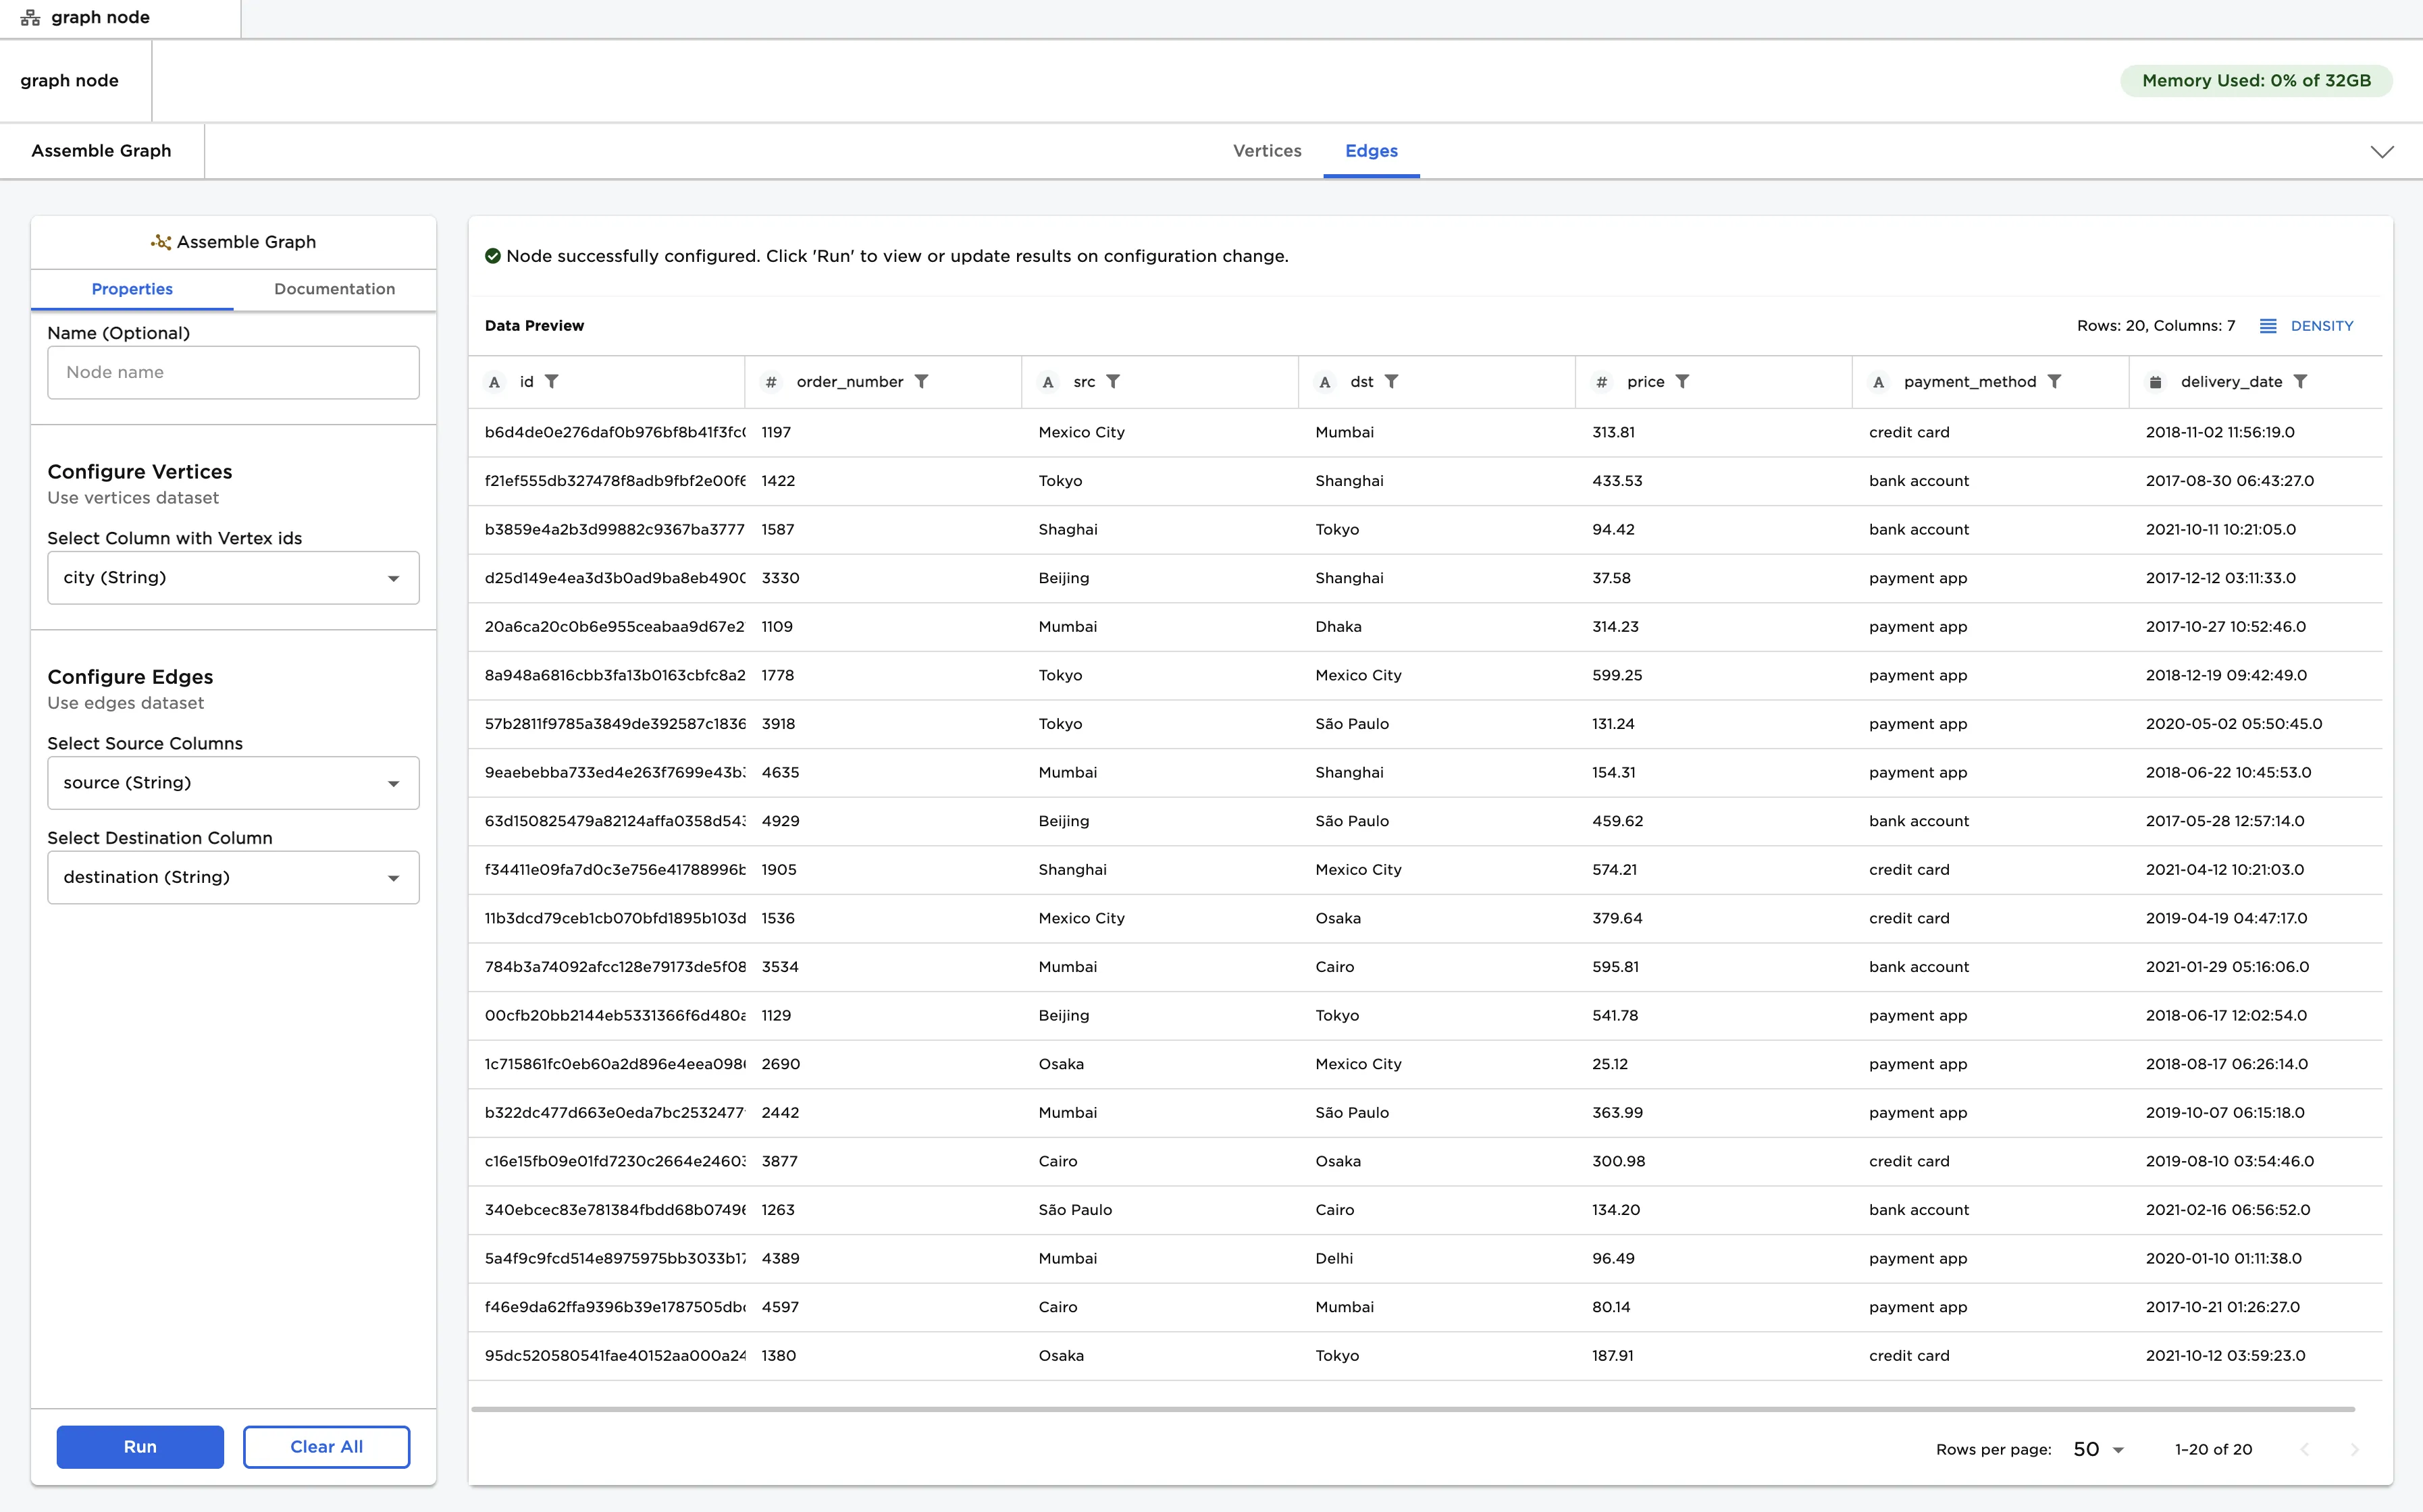Open the price column filter icon
Screen dimensions: 2423x1512
pyautogui.click(x=1682, y=381)
